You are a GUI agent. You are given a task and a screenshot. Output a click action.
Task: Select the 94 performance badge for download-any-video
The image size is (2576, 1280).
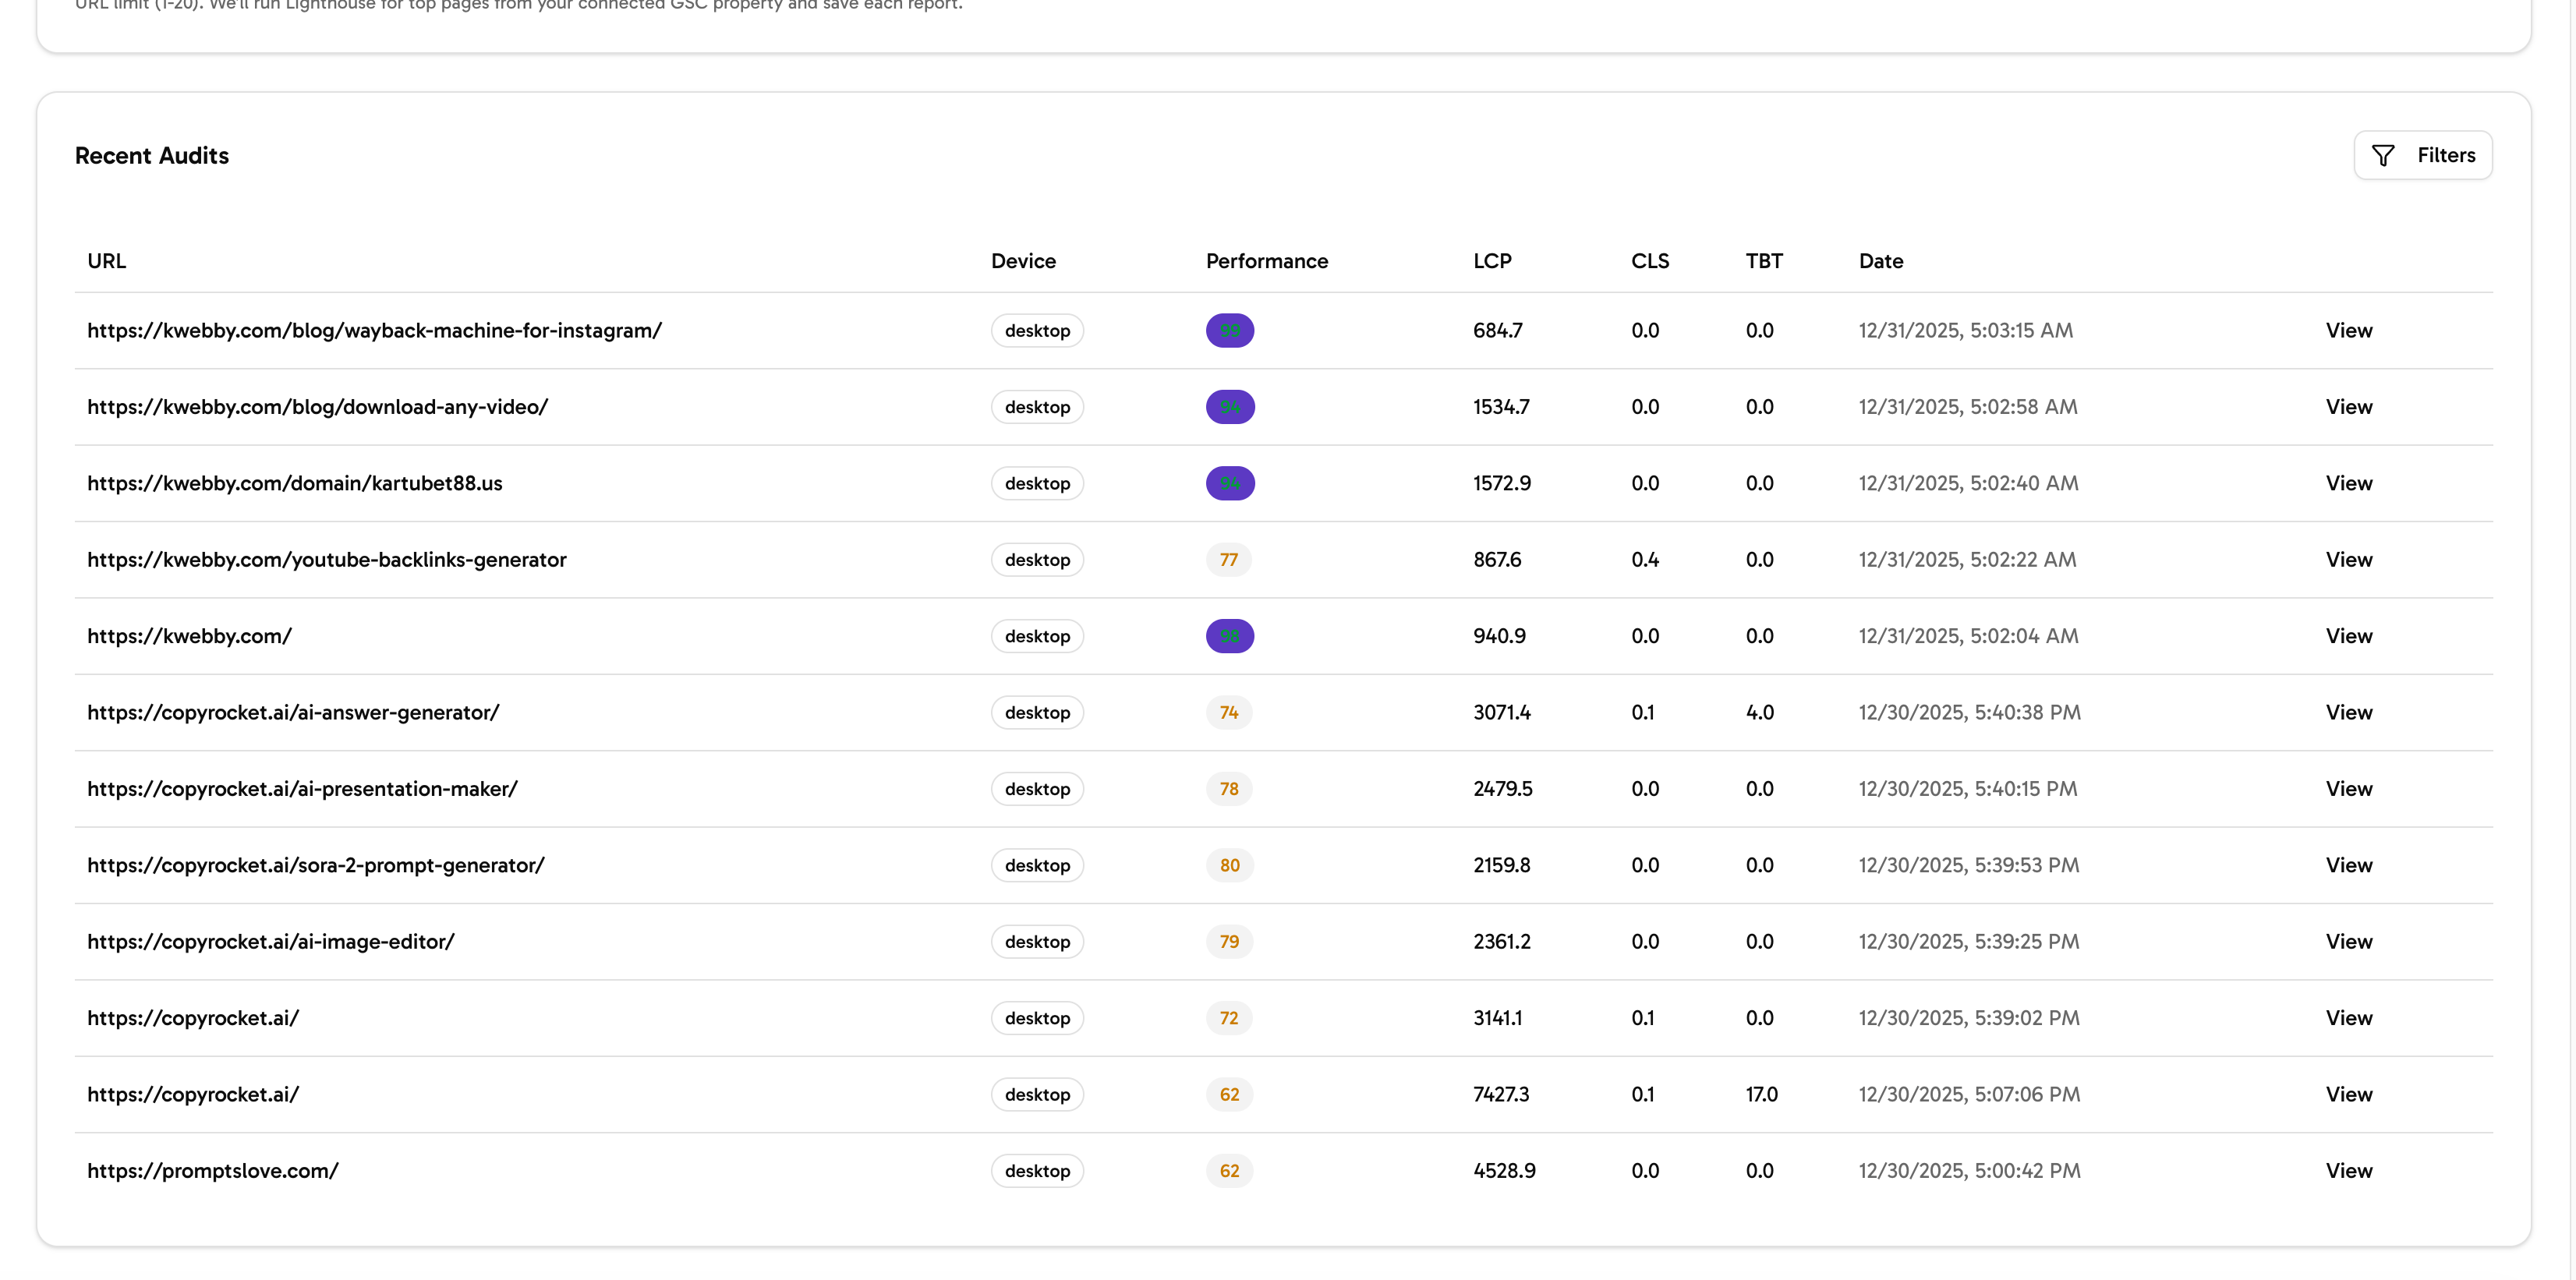click(1229, 407)
